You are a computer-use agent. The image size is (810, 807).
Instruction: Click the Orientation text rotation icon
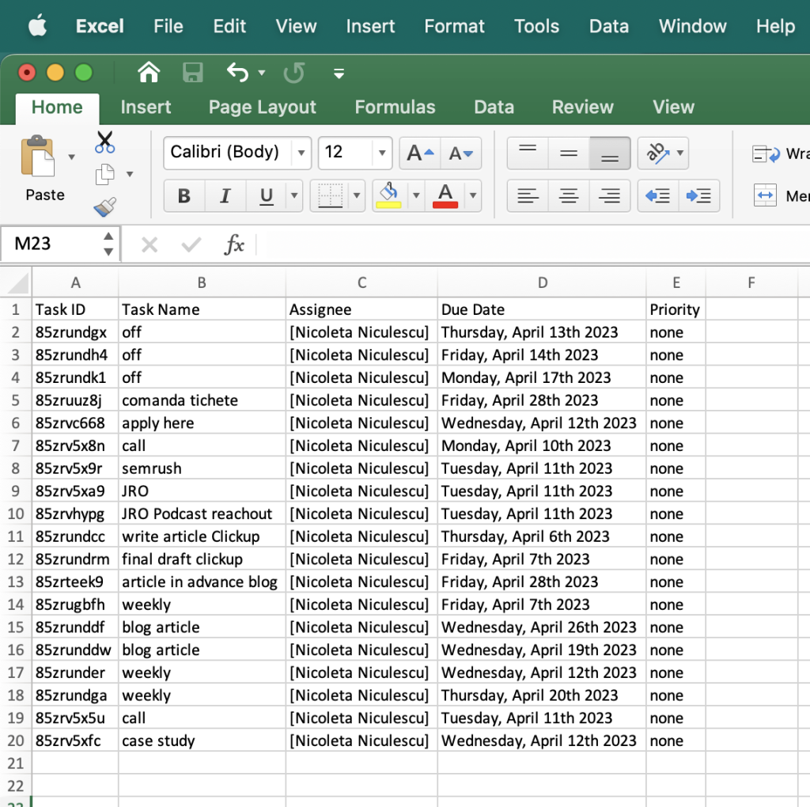coord(658,153)
